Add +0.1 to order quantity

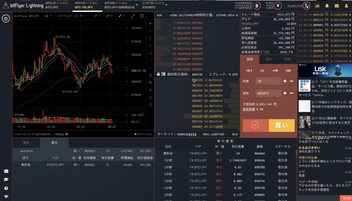249,70
